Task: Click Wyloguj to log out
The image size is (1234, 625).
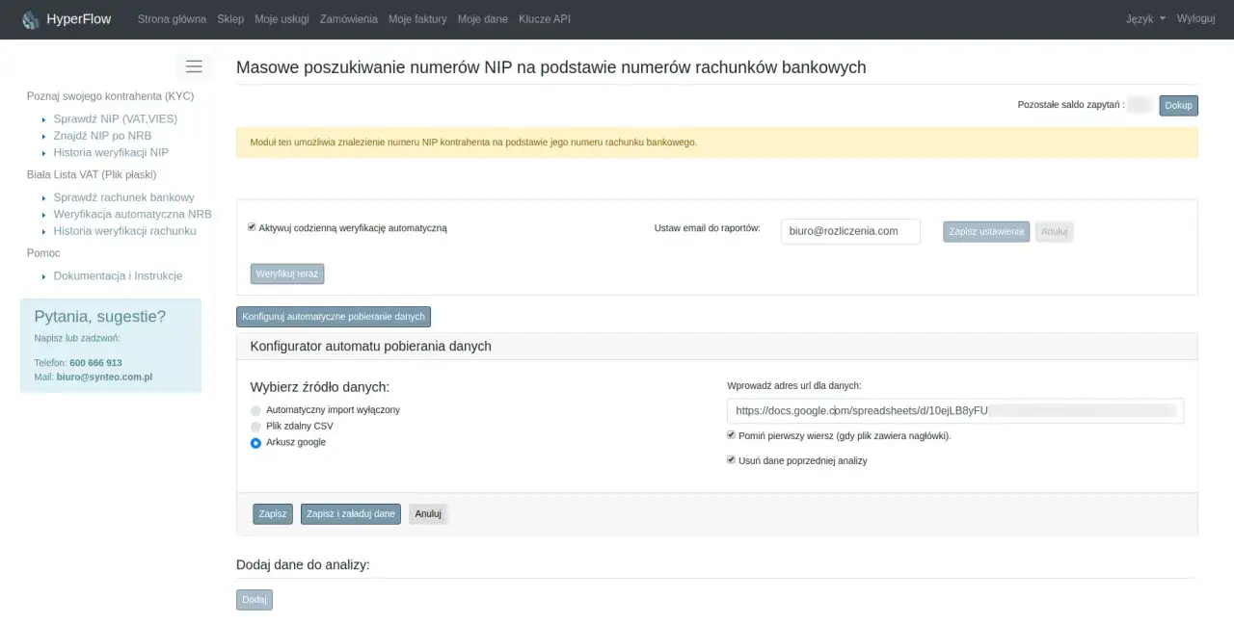Action: (1195, 19)
